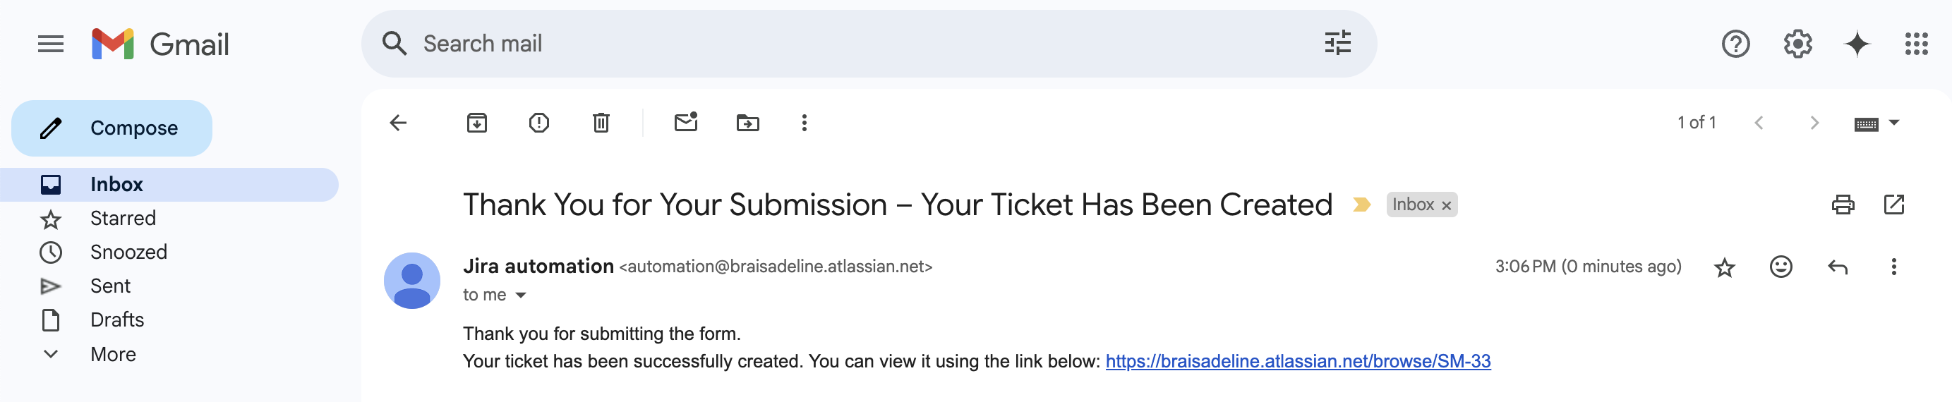Toggle the importance marker next to subject
1952x402 pixels.
(x=1361, y=205)
